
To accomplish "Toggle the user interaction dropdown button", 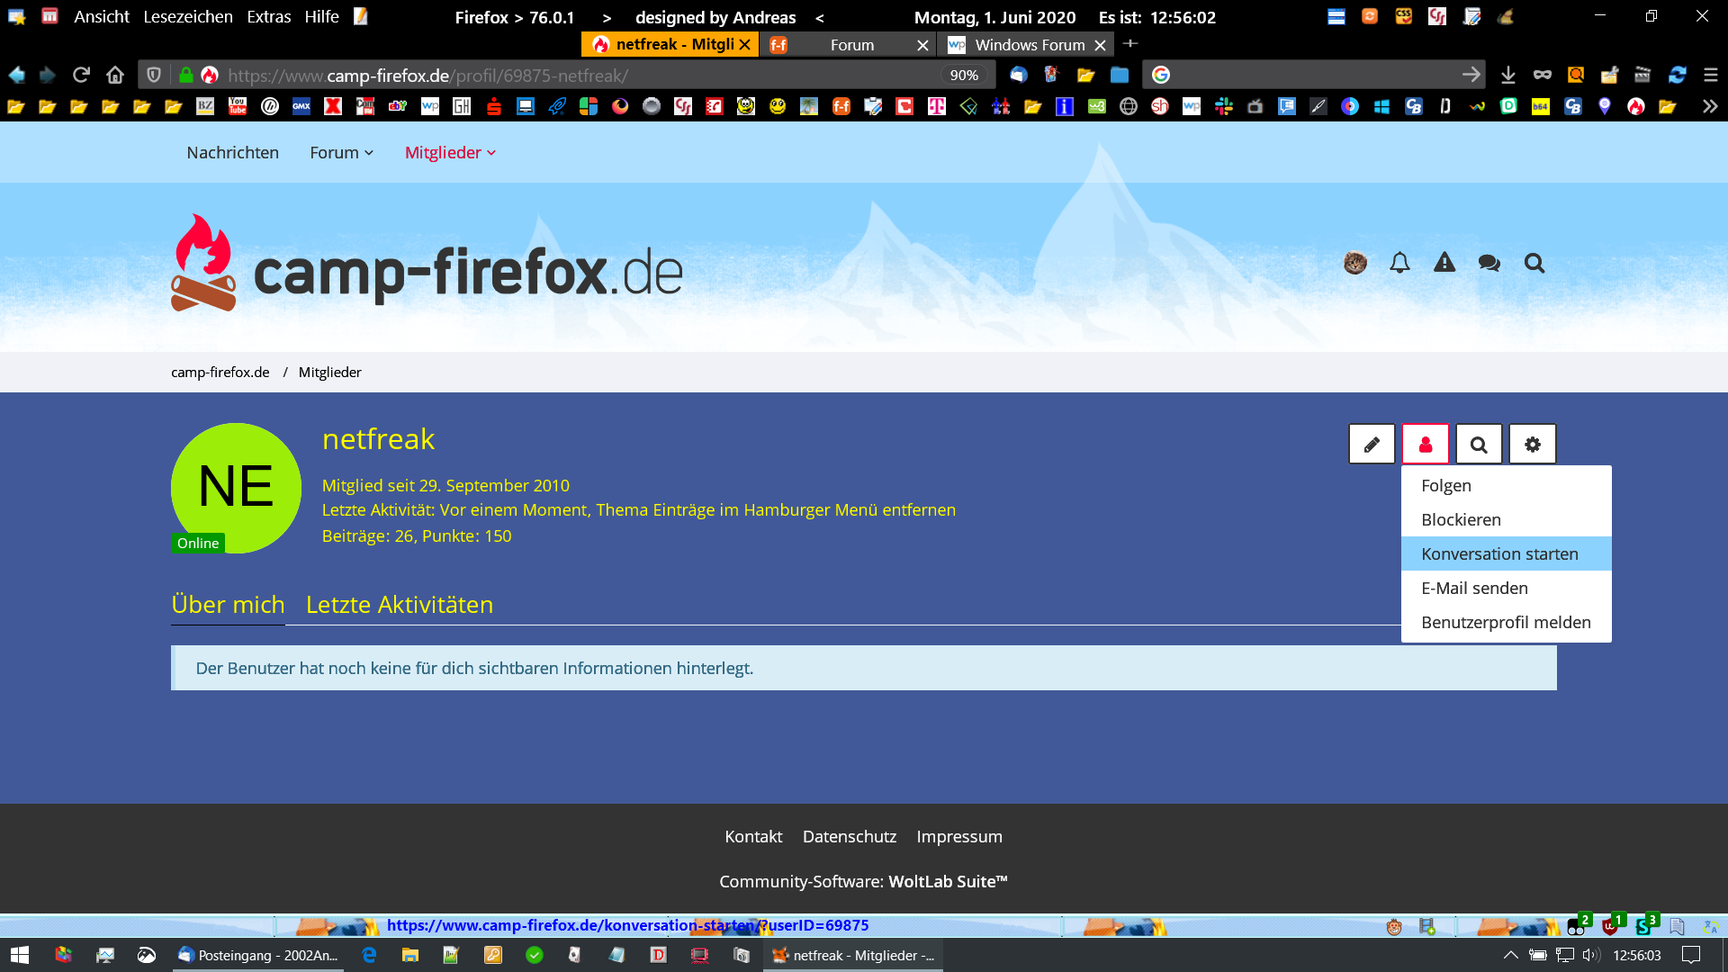I will pos(1426,445).
